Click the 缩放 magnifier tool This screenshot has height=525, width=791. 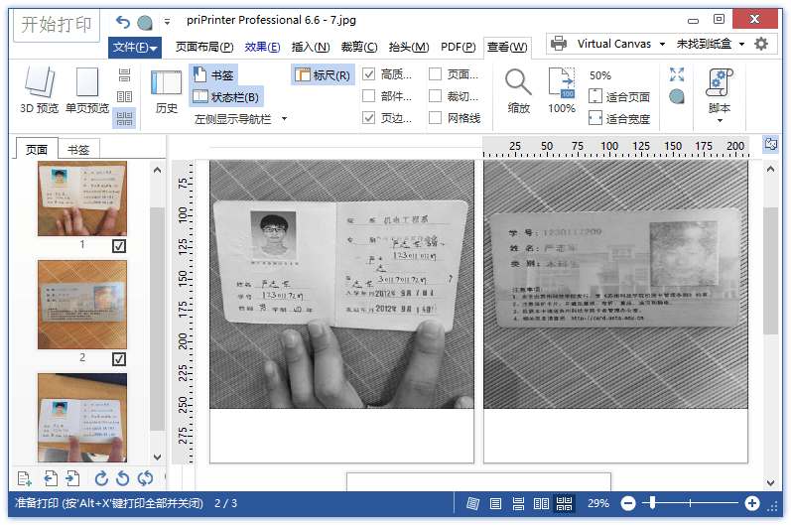(518, 90)
